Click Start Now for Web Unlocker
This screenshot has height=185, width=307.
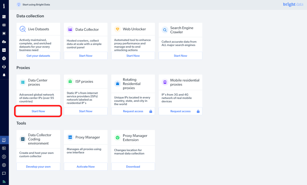133,56
